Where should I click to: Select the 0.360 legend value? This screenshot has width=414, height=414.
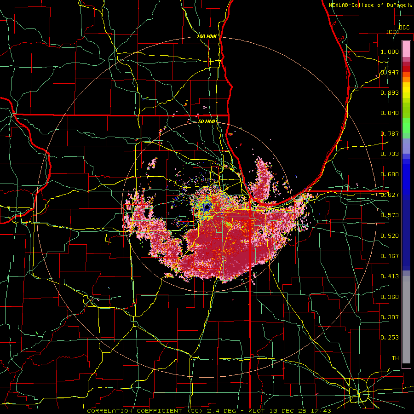(390, 297)
